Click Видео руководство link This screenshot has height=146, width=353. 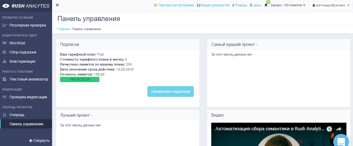click(x=215, y=5)
